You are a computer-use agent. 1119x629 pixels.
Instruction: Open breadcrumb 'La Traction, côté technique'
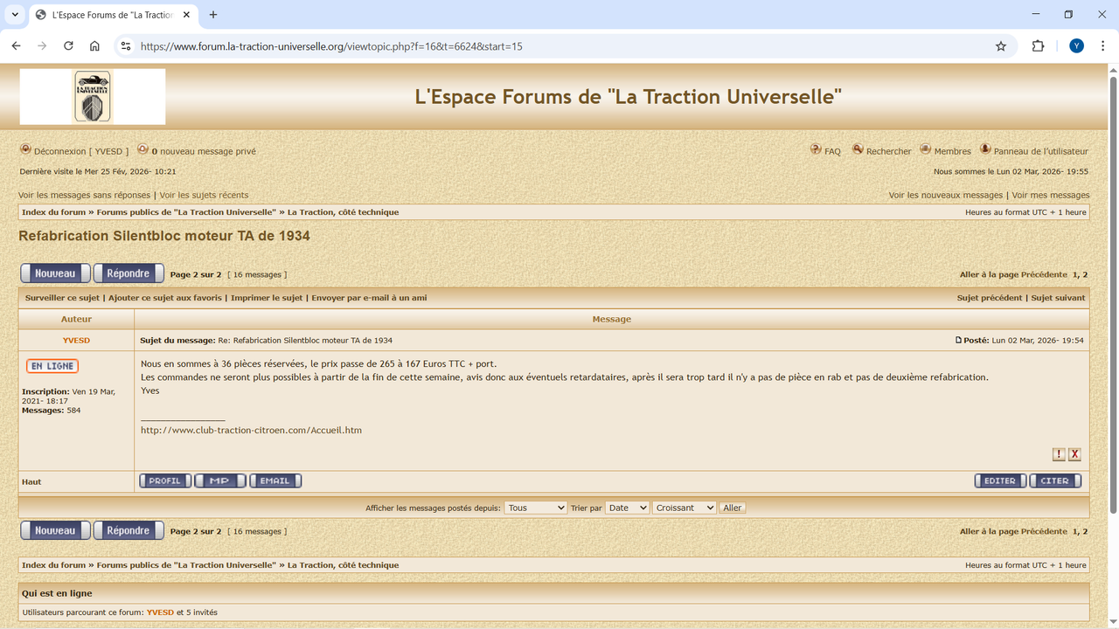pos(342,211)
